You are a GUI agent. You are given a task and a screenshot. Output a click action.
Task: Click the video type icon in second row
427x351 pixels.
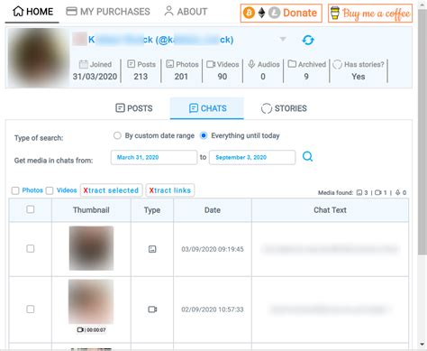(x=152, y=309)
